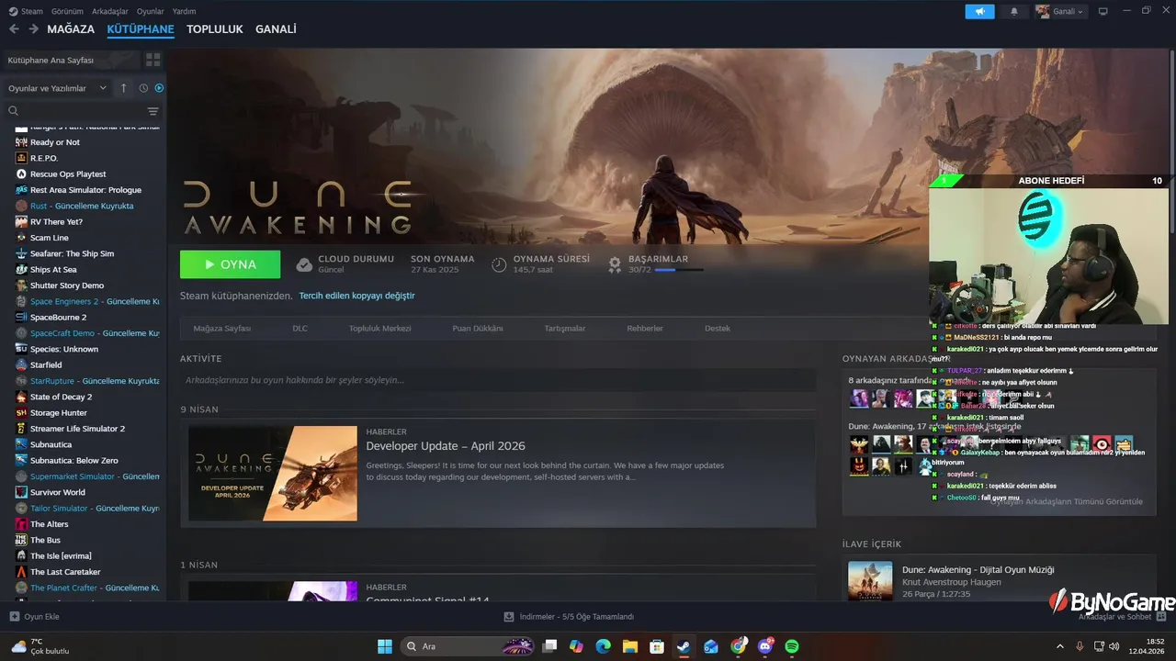
Task: Open the GANALİ profile tab
Action: click(276, 29)
